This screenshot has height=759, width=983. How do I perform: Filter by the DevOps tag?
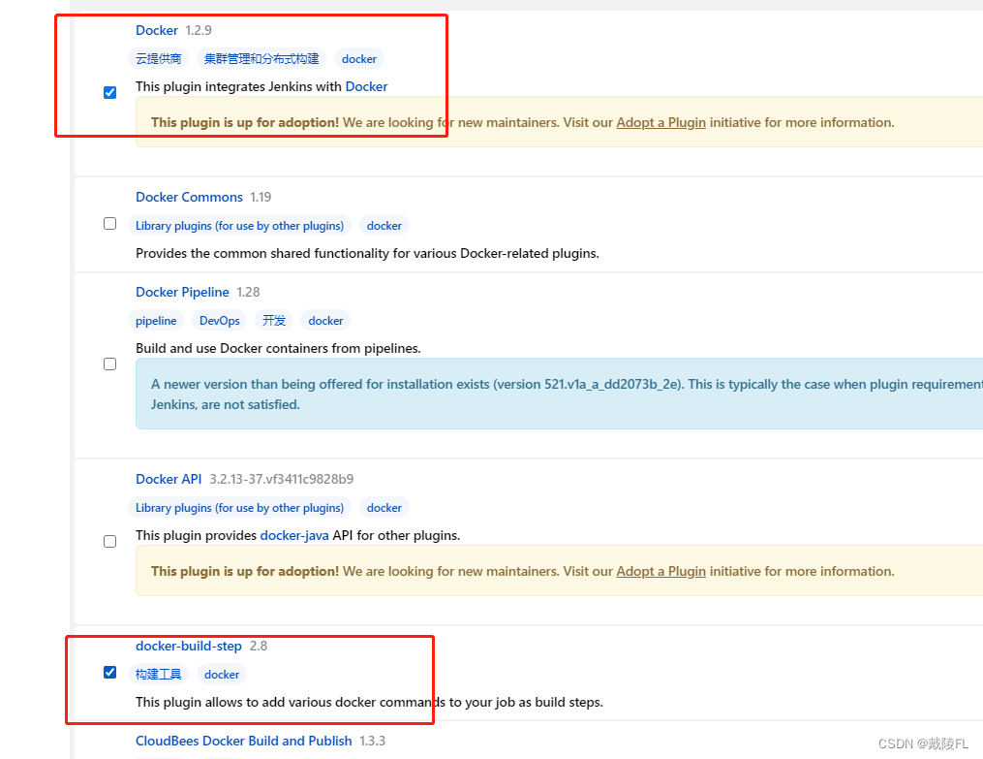[x=220, y=321]
